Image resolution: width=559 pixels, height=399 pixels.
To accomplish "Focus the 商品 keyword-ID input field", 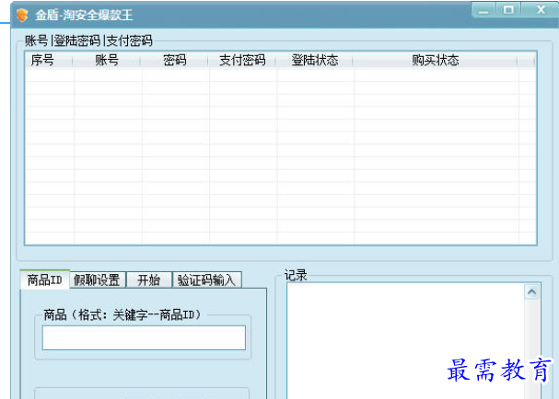I will click(144, 337).
